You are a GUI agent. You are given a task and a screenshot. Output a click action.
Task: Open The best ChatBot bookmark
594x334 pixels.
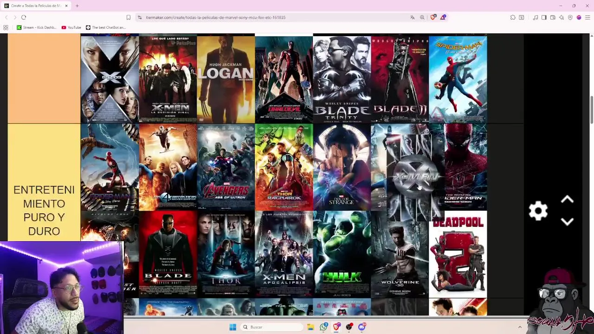[106, 27]
